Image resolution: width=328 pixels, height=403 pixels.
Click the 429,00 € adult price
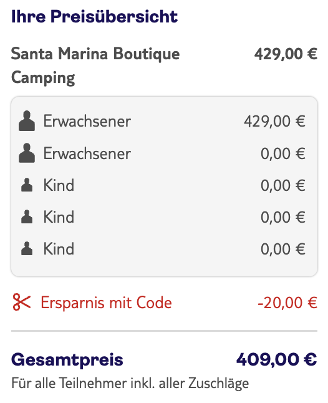click(274, 121)
